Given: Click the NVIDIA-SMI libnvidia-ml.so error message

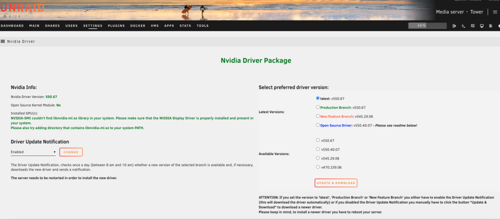Looking at the screenshot, I should [x=132, y=123].
